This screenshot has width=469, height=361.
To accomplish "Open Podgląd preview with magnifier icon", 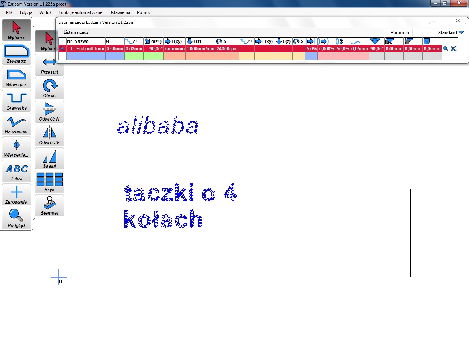I will [16, 218].
